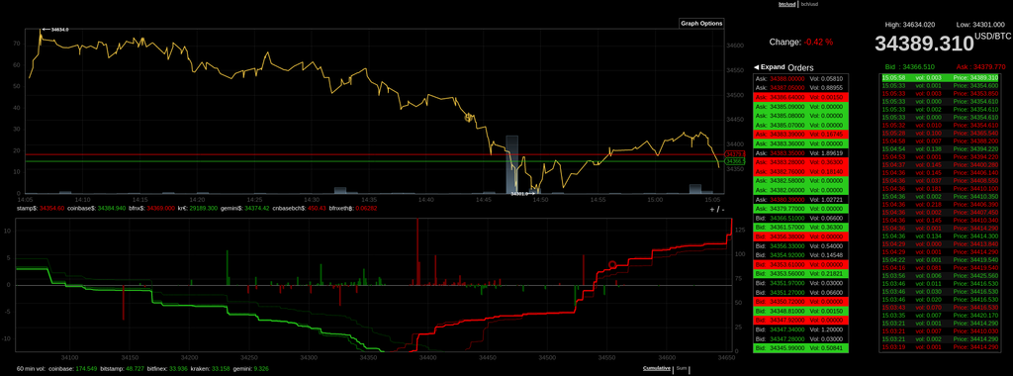Open the Graph Options menu

(x=701, y=24)
